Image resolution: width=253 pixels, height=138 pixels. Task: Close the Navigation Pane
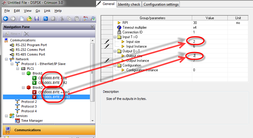tap(92, 27)
